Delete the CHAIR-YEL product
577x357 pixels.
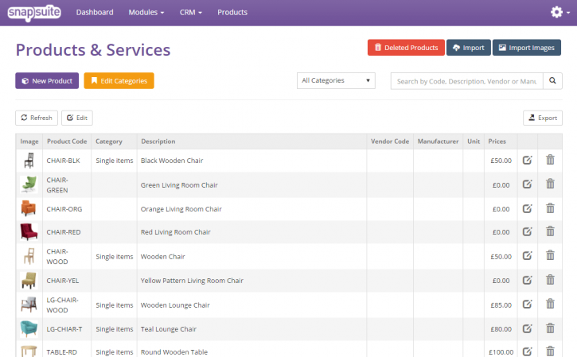(550, 280)
